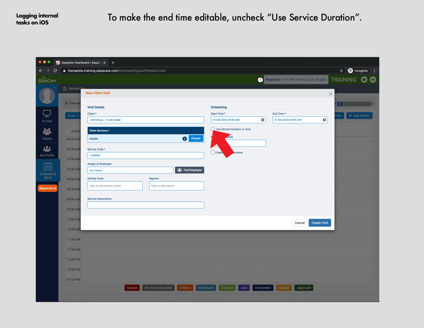Select the Completed status legend chip
The image size is (424, 328).
263,288
